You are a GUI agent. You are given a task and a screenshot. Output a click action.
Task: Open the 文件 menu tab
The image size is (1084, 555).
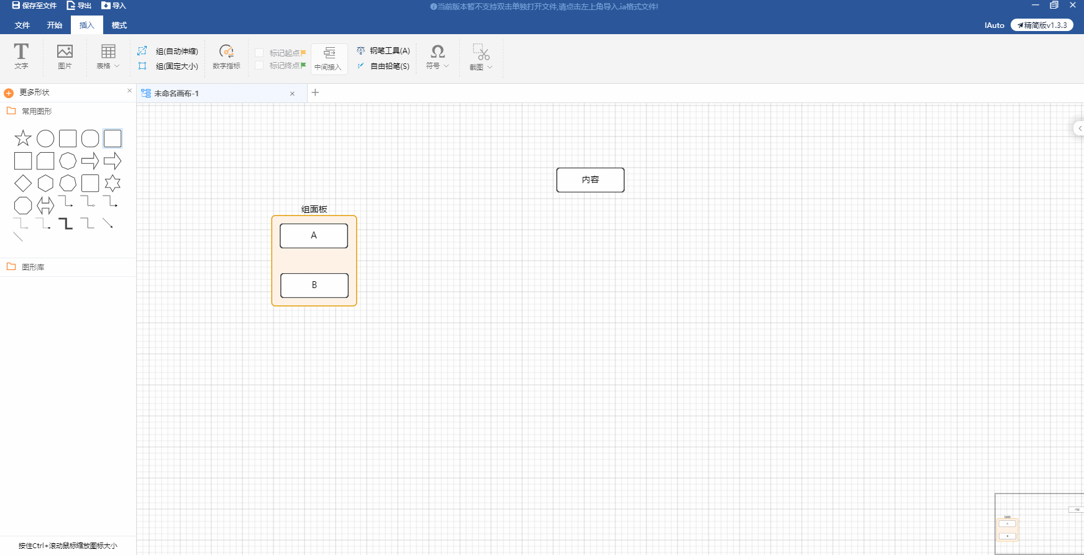pyautogui.click(x=22, y=25)
